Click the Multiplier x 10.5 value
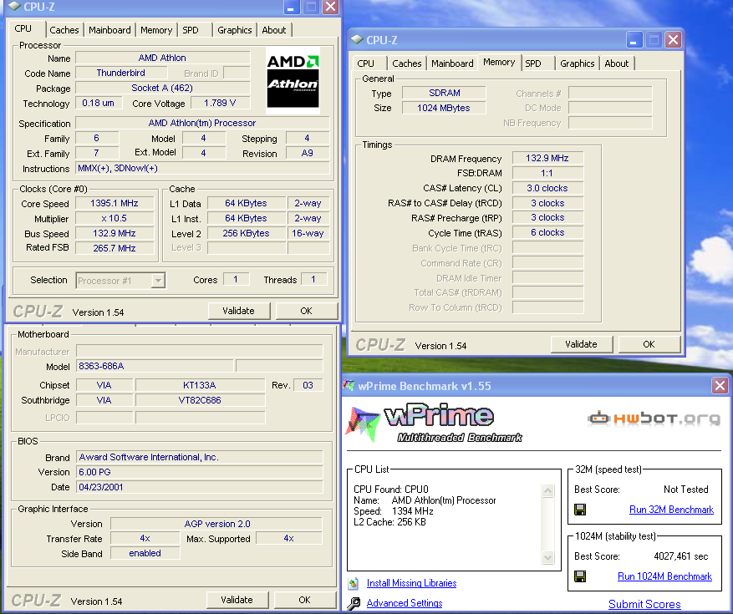733x614 pixels. [115, 218]
